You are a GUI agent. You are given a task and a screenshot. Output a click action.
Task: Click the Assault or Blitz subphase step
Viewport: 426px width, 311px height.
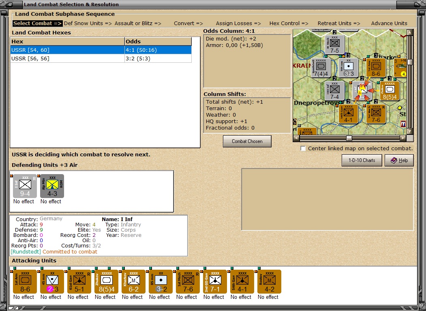(138, 23)
